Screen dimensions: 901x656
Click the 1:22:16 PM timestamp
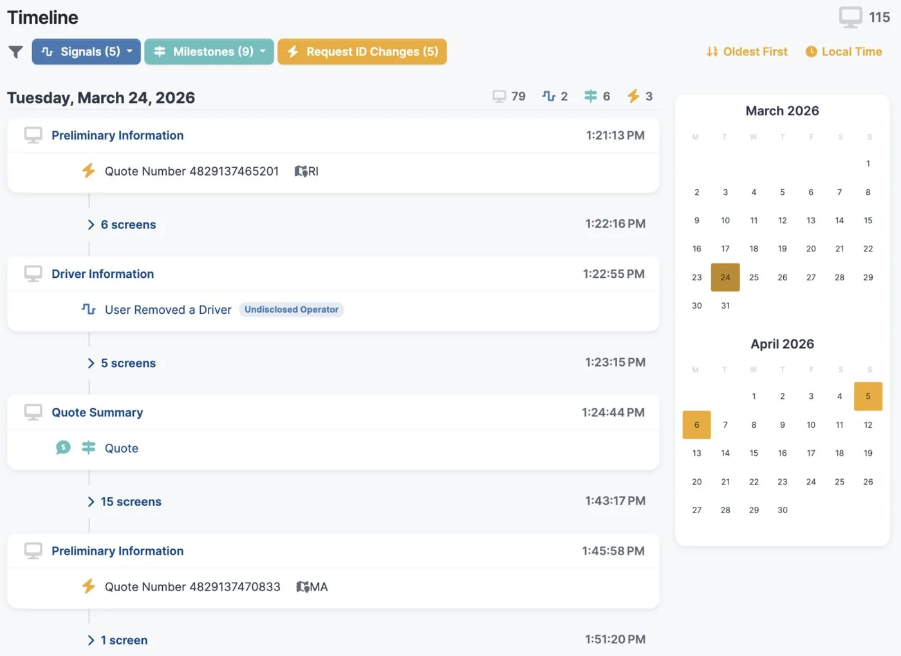point(615,224)
